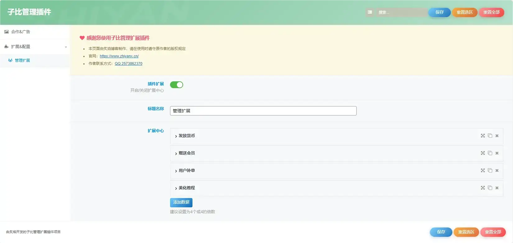Click the 感谢您使用子比管理扩展插件 heading

[118, 38]
